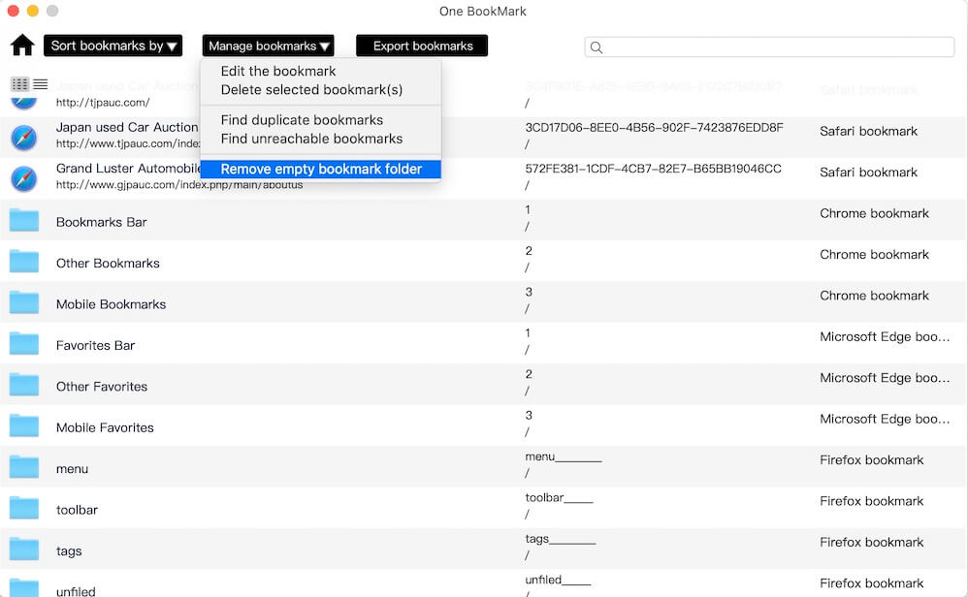Select the toolbar folder name
This screenshot has height=597, width=968.
coord(78,510)
